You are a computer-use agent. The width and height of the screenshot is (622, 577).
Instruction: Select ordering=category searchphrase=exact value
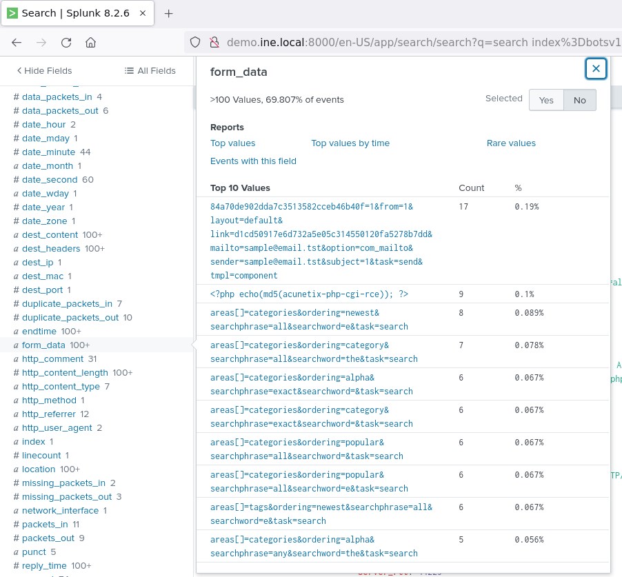click(x=312, y=417)
